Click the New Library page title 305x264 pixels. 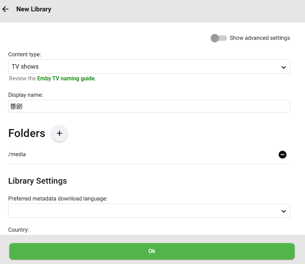click(34, 9)
